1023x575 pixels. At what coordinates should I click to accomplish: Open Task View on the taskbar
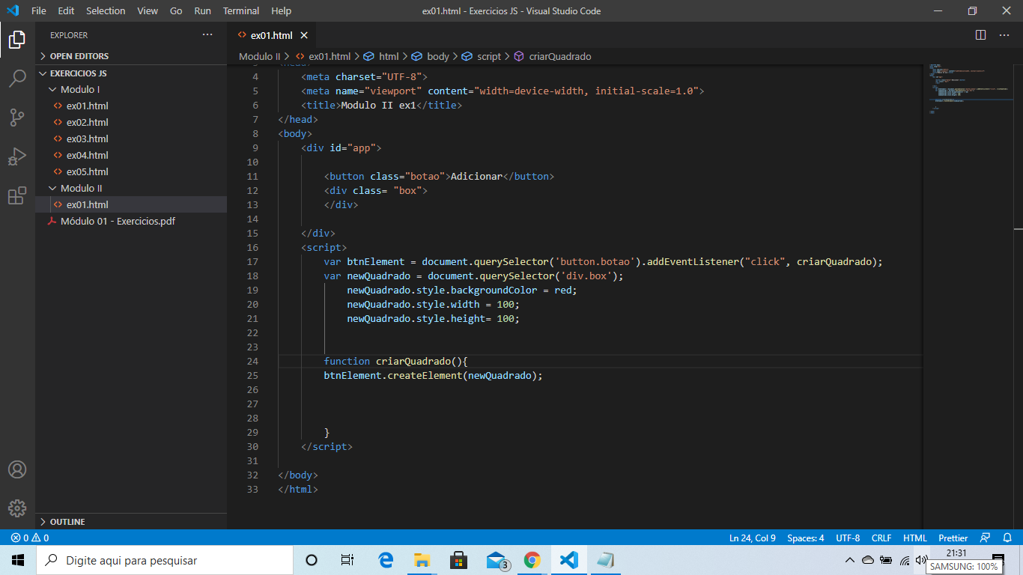347,560
